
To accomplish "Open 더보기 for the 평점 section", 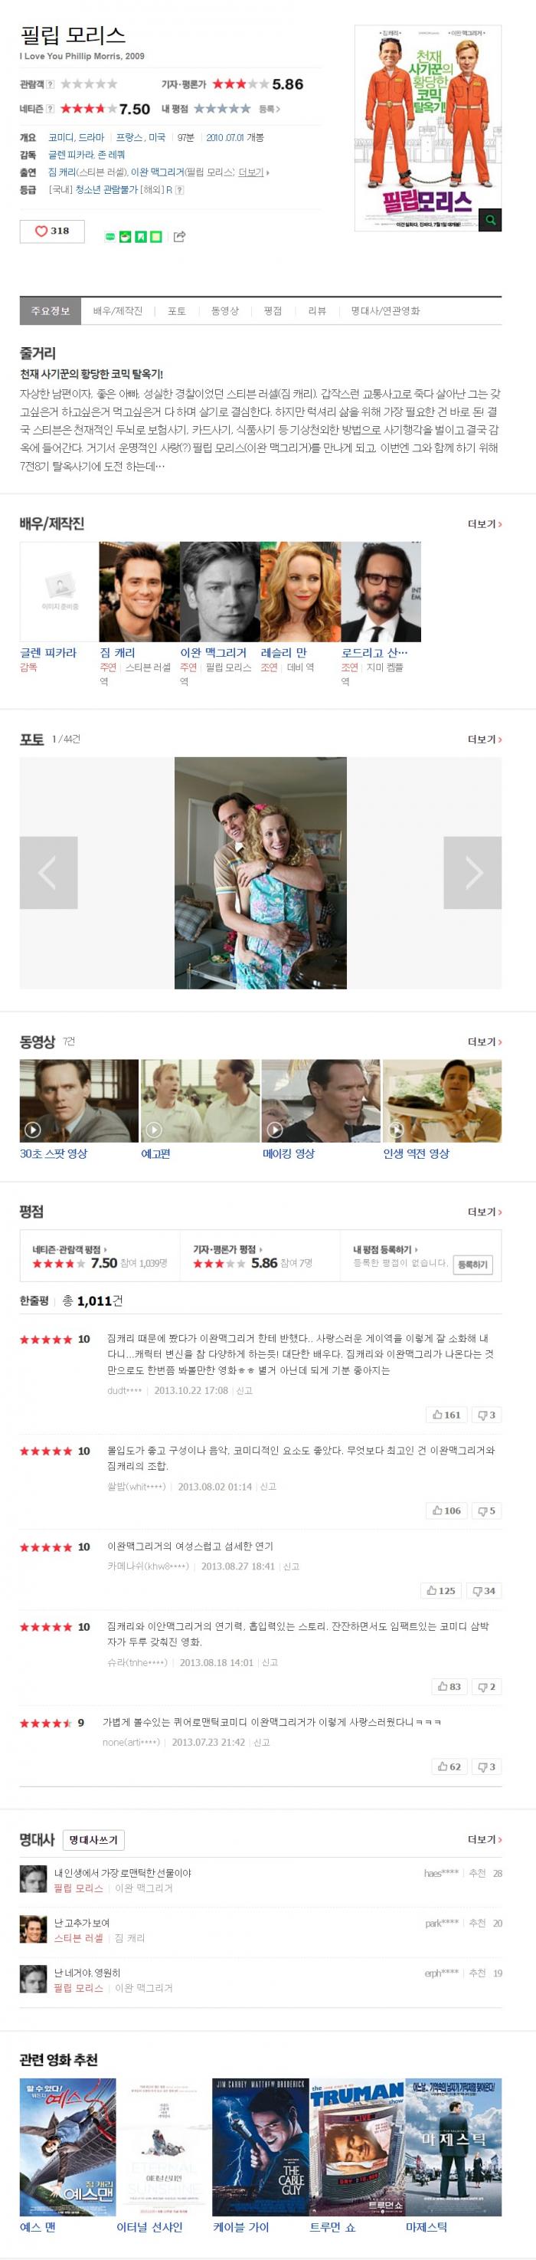I will [484, 1212].
